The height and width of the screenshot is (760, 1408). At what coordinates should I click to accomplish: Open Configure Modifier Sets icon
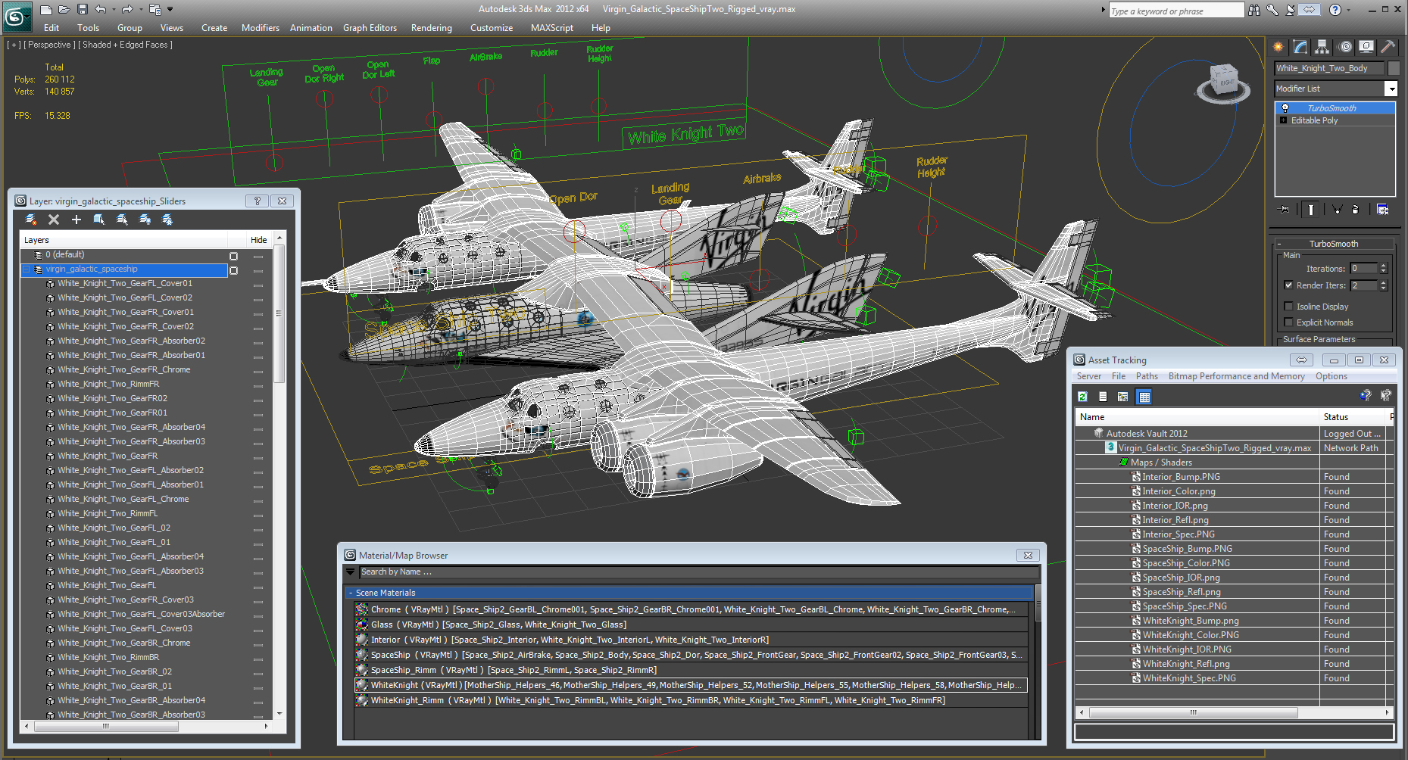click(1383, 210)
